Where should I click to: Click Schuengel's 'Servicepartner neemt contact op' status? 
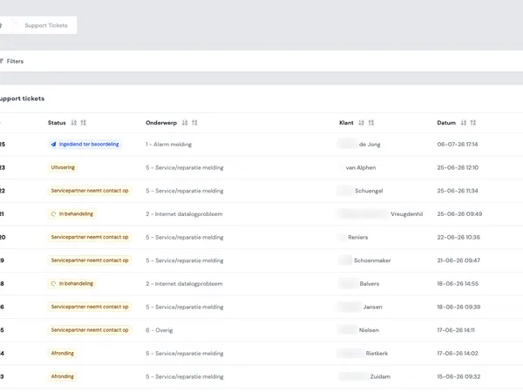click(90, 191)
